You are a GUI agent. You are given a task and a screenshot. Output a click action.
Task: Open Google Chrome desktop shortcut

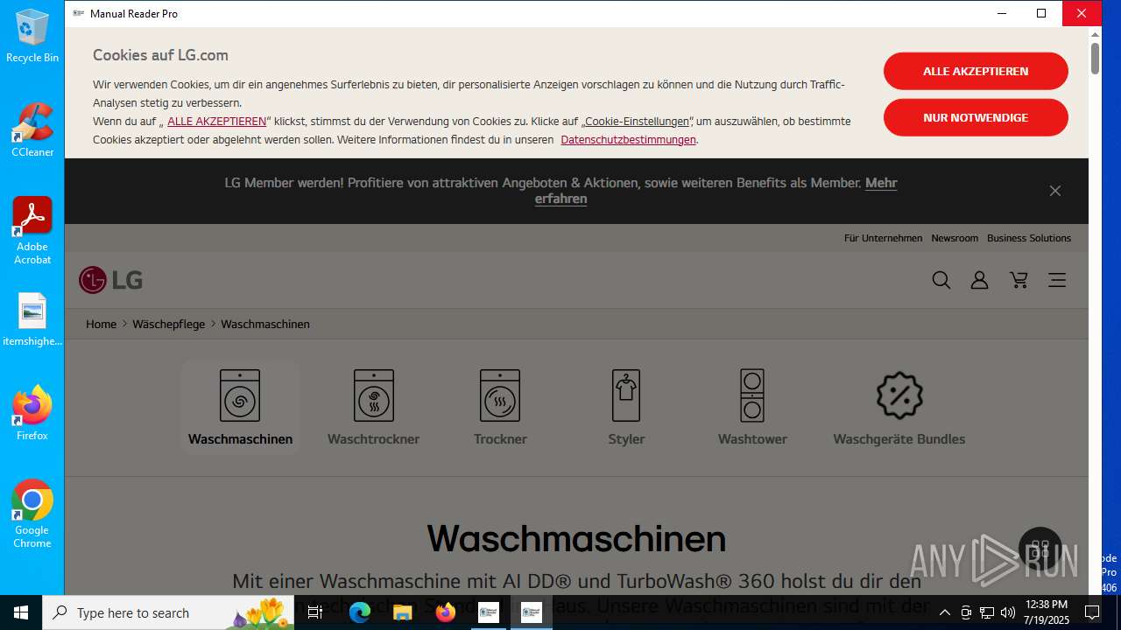(x=32, y=514)
